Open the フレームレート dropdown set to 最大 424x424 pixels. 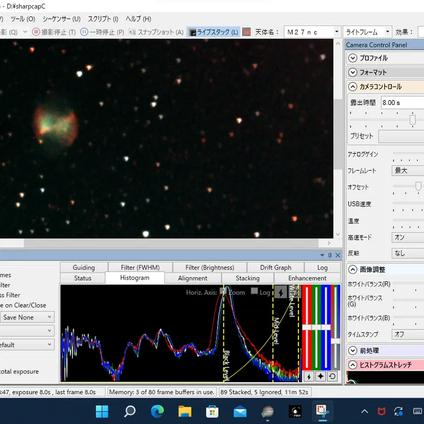[x=407, y=171]
